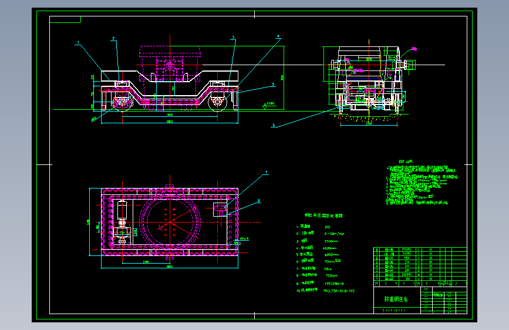This screenshot has height=330, width=509.
Task: Select the parameter value 3700mm
Action: click(332, 241)
